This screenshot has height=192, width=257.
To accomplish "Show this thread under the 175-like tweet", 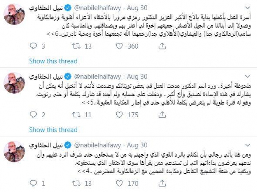I will [x=53, y=129].
